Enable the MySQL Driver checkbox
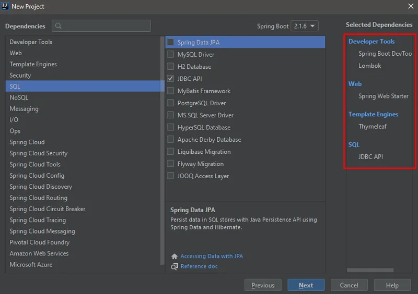The image size is (418, 294). click(170, 54)
